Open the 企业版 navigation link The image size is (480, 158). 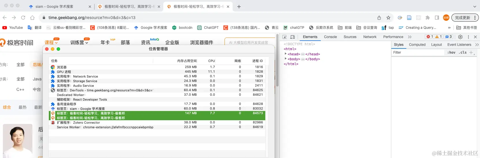172,42
